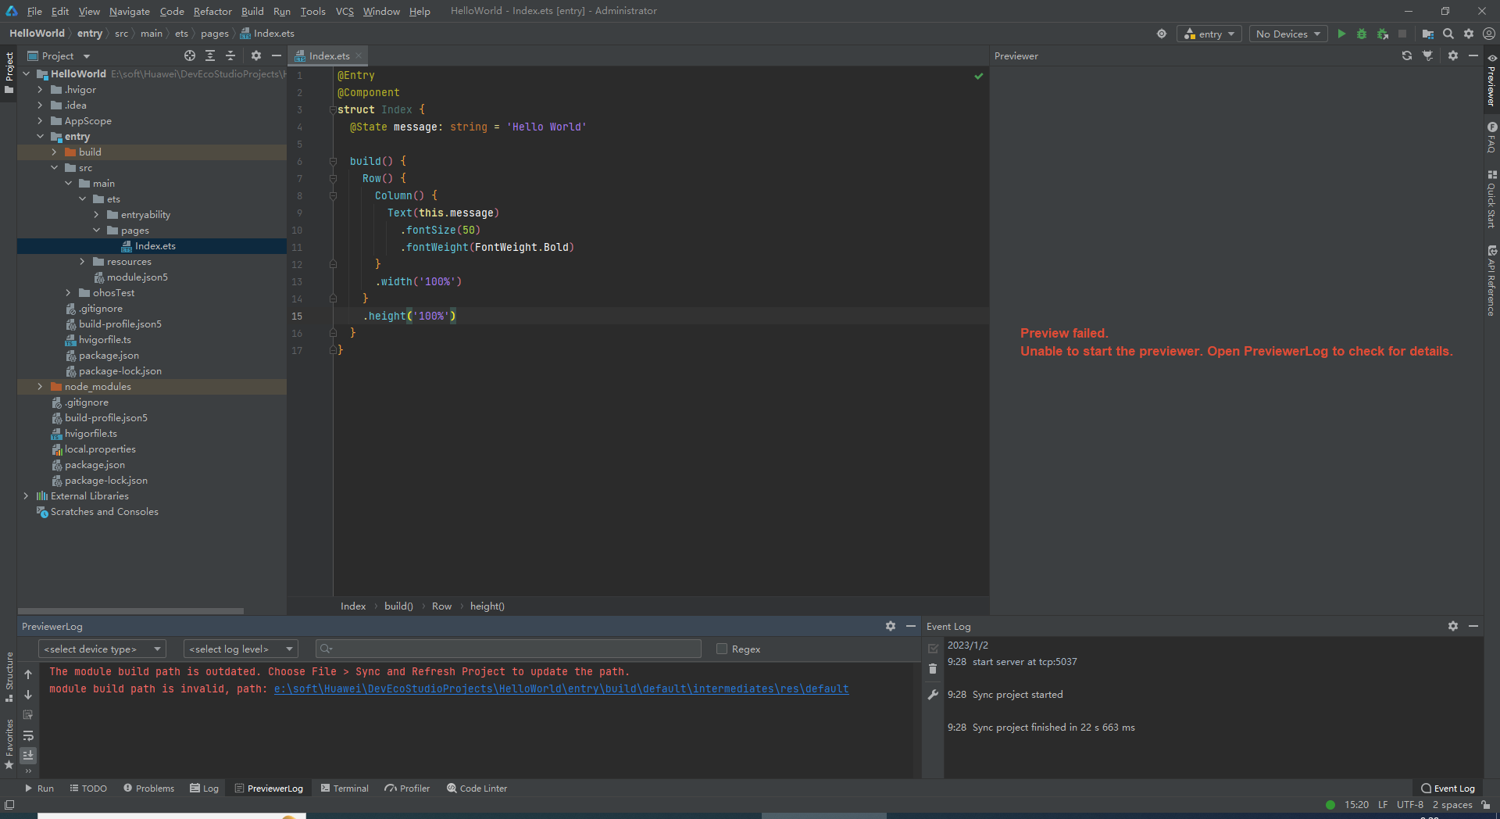Open the Profiler tool tab
1500x819 pixels.
[x=407, y=789]
